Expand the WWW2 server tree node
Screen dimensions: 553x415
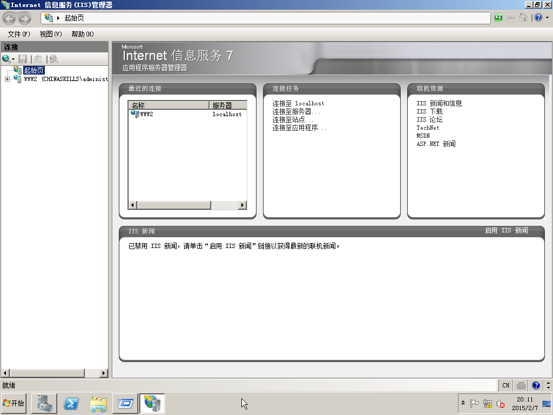tap(7, 79)
